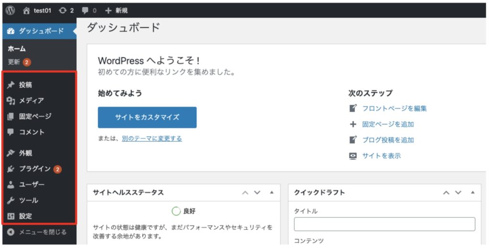
Task: Select 更新 submenu under dashboard
Action: click(x=14, y=62)
